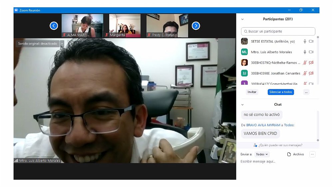Click Mtro. Luis Alberto Morales camera icon
The height and width of the screenshot is (187, 333).
311,52
